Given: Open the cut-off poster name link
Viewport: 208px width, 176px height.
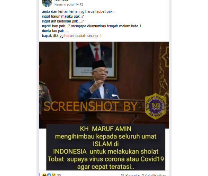Looking at the screenshot, I should click(x=61, y=1).
